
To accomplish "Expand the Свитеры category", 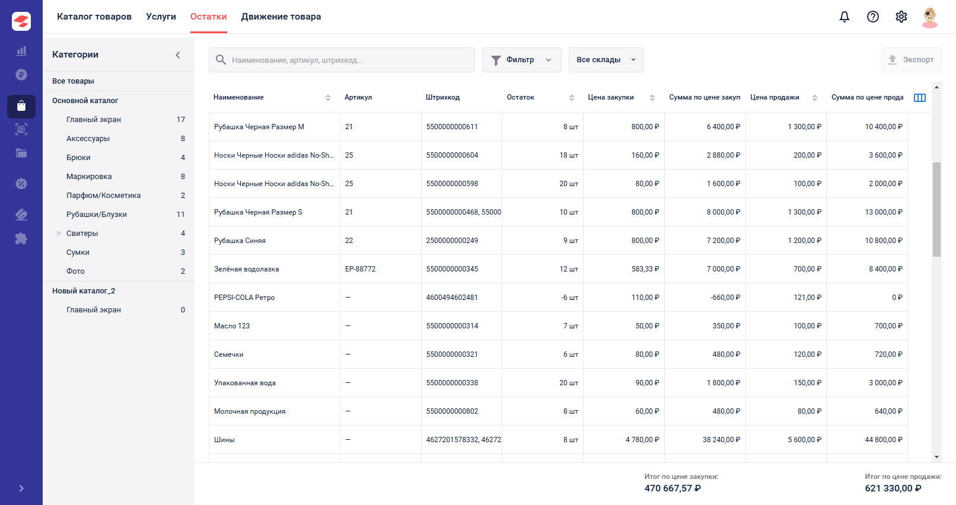I will point(59,234).
